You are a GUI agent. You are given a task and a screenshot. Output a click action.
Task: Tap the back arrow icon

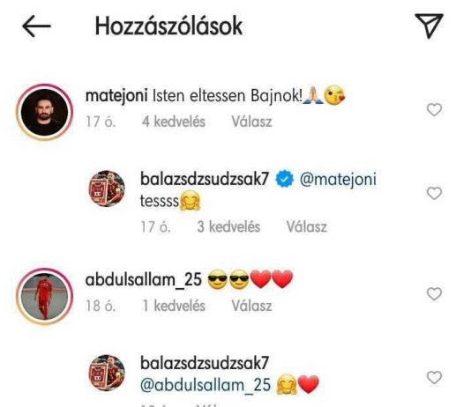36,26
